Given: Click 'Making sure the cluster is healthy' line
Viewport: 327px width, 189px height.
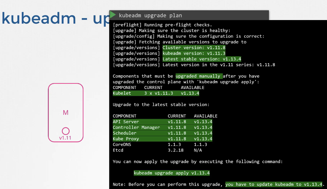Looking at the screenshot, I should click(x=172, y=30).
